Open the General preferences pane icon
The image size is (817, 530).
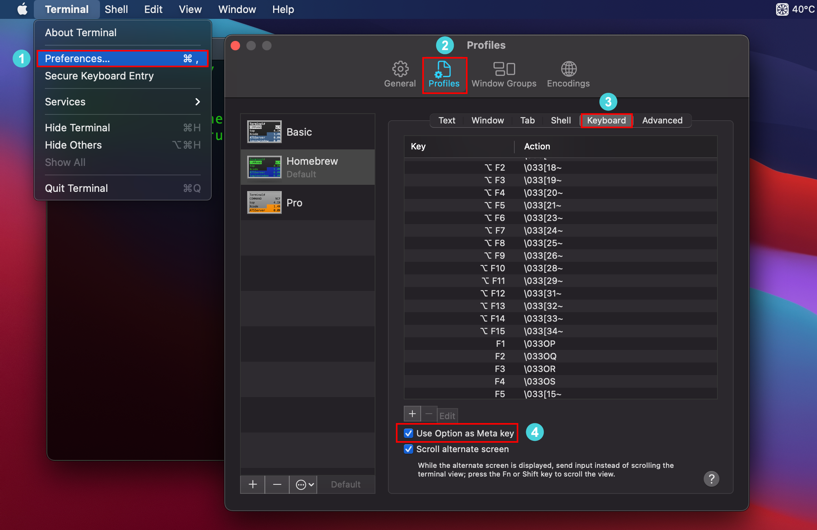click(x=400, y=74)
